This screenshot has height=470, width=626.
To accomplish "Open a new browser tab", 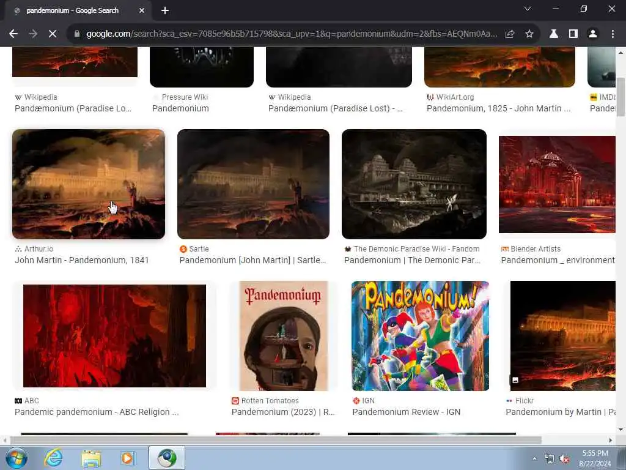I will (165, 11).
